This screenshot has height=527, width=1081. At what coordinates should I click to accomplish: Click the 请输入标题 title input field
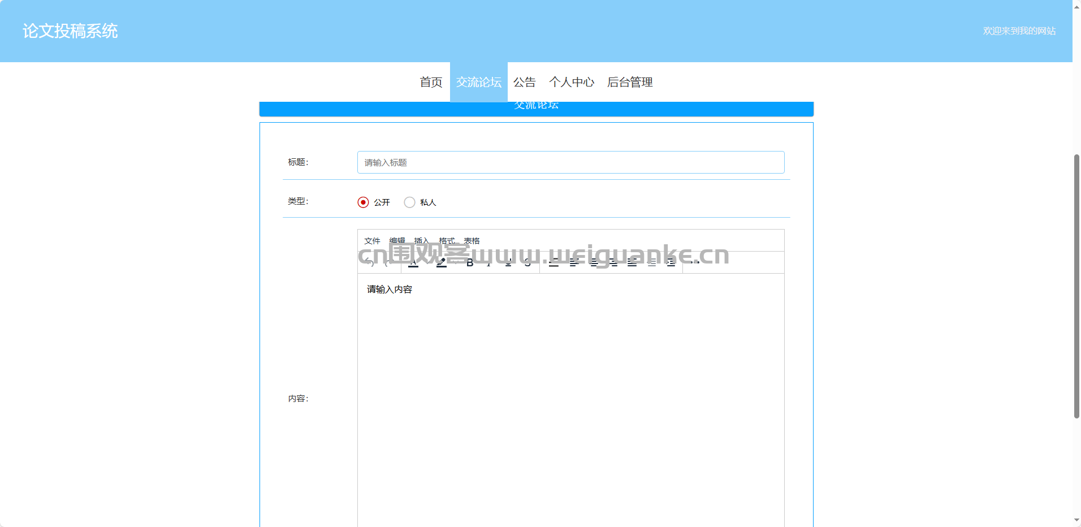pyautogui.click(x=570, y=162)
